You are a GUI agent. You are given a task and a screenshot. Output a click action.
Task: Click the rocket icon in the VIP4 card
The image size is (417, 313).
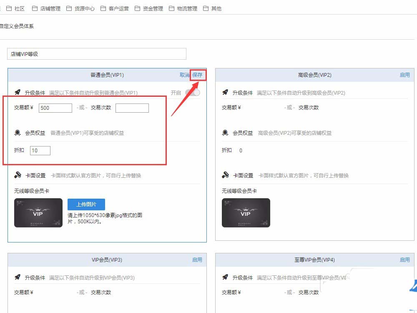tap(225, 278)
